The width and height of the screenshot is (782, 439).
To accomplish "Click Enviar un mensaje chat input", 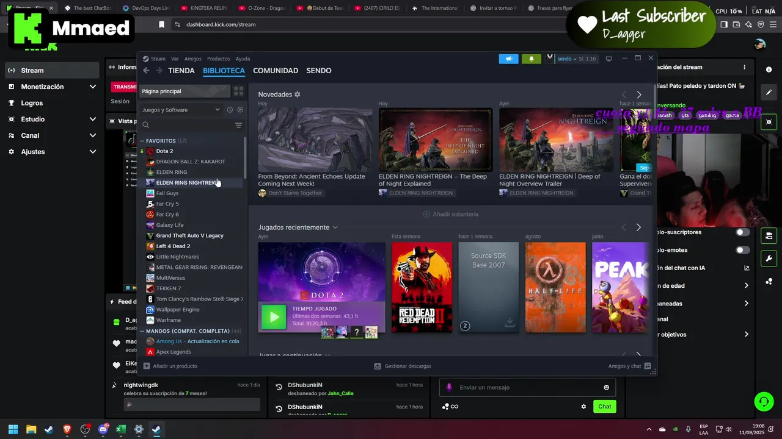I will [527, 387].
